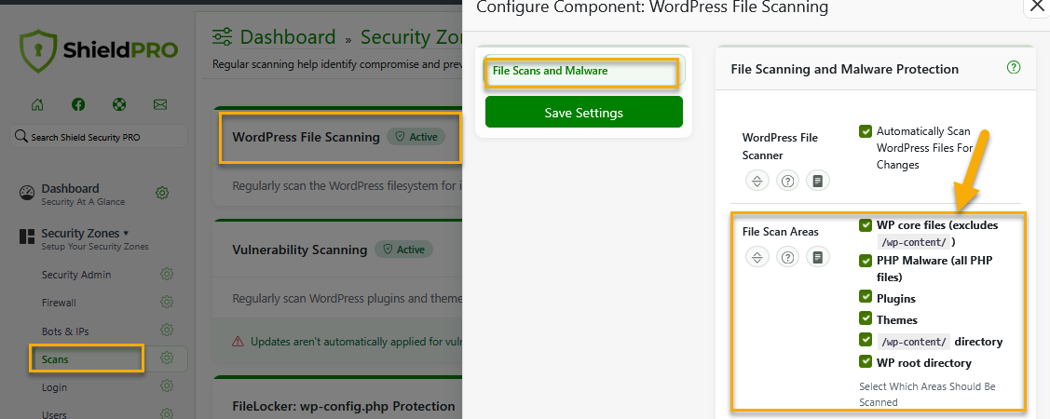Viewport: 1050px width, 419px height.
Task: Open FileLocker: wp-config.php Protection card
Action: [x=344, y=406]
